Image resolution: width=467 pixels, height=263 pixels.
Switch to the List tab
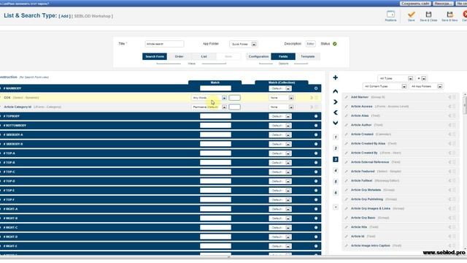[204, 56]
